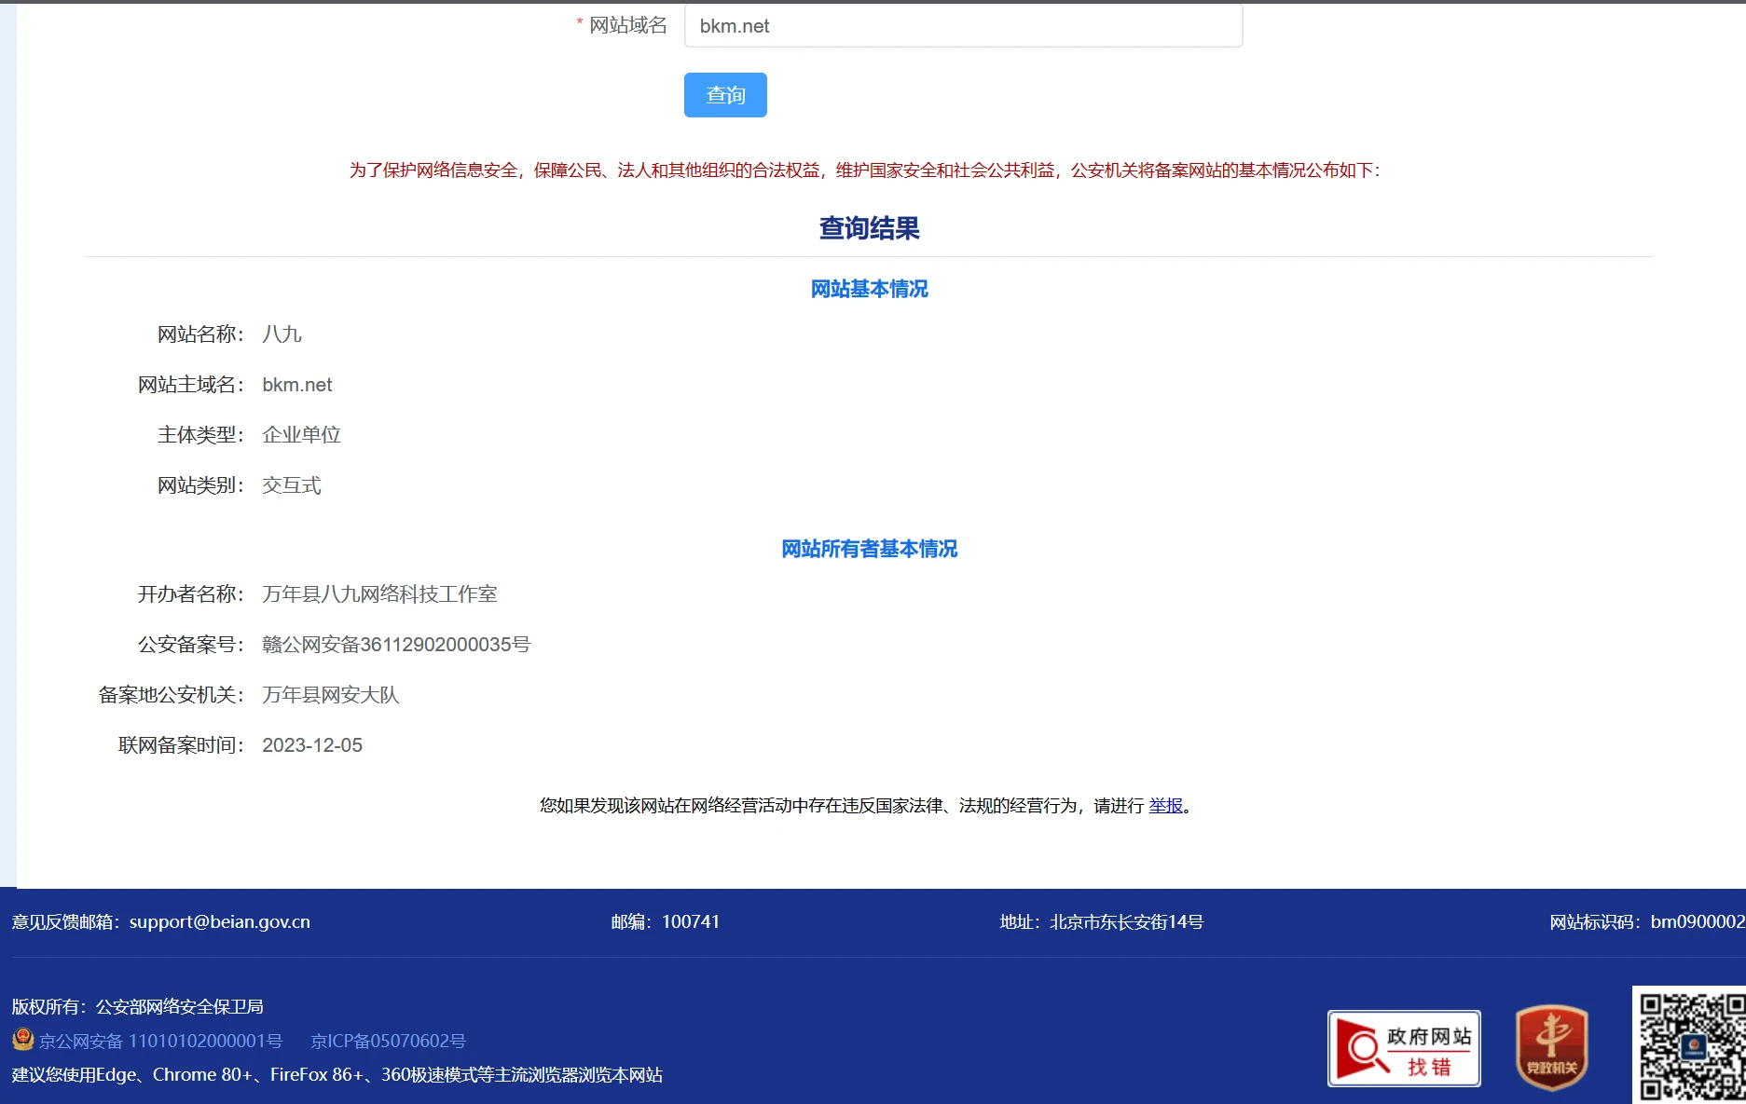Viewport: 1746px width, 1104px height.
Task: Open the 举报 report link
Action: [1165, 805]
